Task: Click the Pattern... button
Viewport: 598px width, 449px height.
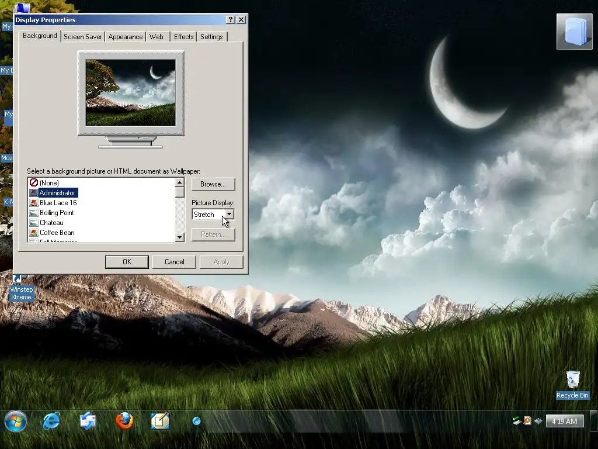Action: (213, 234)
